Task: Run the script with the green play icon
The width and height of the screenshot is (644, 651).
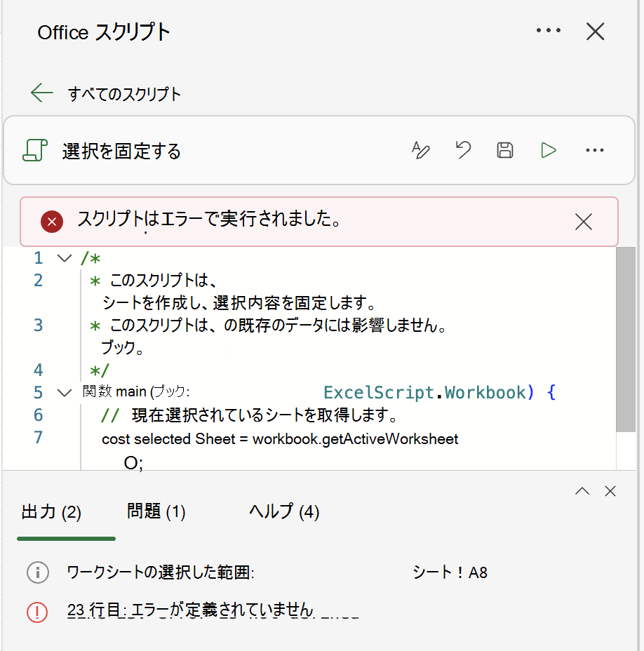Action: [x=549, y=150]
